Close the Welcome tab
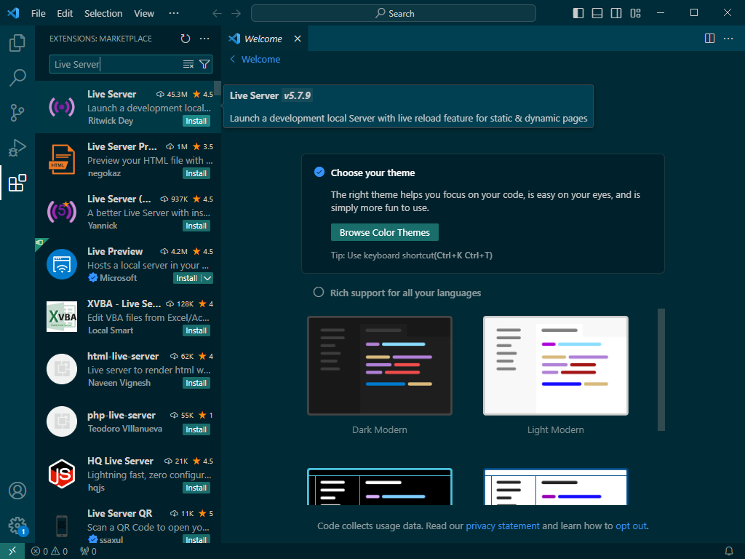Image resolution: width=745 pixels, height=559 pixels. click(x=298, y=39)
